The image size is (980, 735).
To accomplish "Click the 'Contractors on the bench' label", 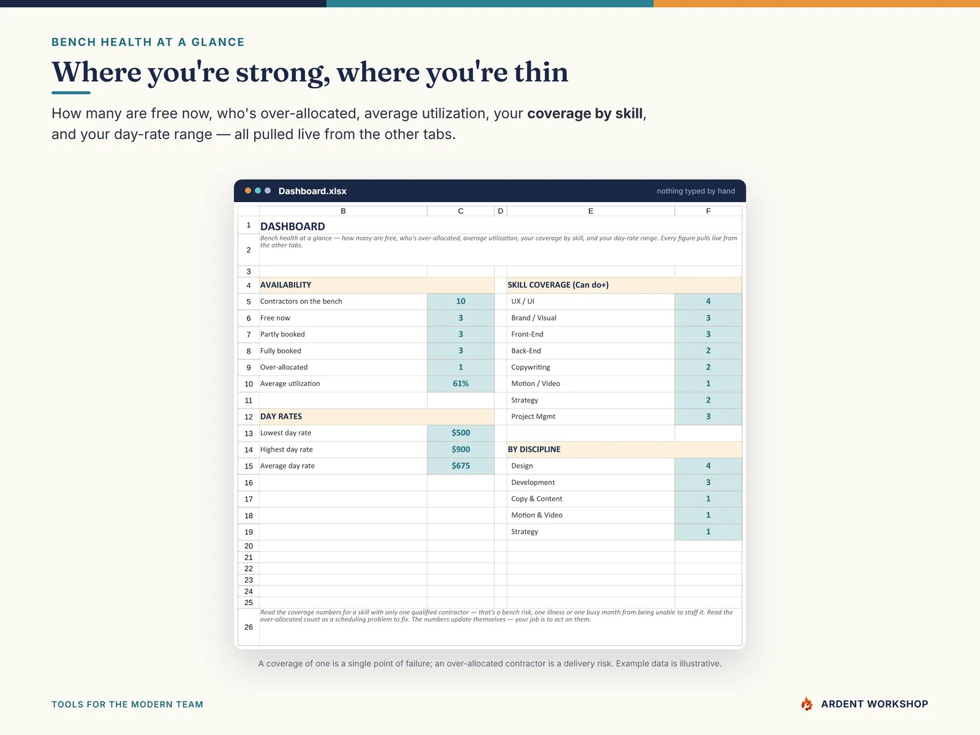I will (301, 301).
